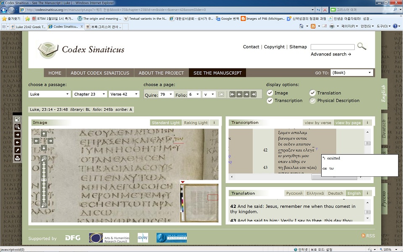Switch transcription to view by page
This screenshot has height=252, width=403.
click(348, 123)
